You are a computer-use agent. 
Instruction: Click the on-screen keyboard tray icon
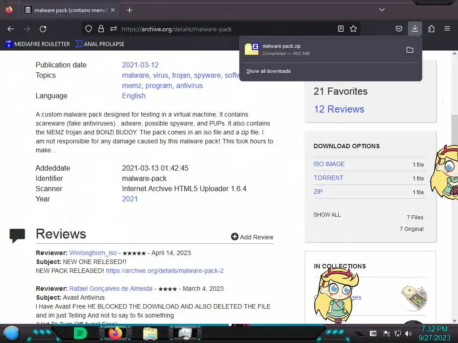pyautogui.click(x=373, y=333)
